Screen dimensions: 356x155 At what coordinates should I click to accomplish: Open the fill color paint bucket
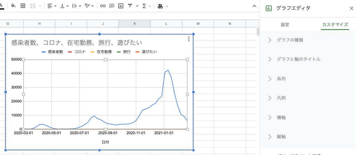[13, 6]
